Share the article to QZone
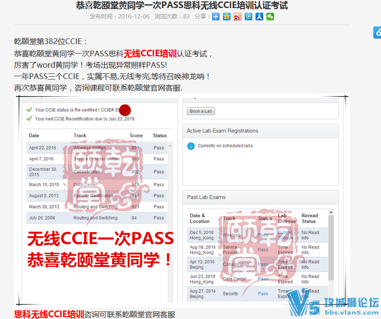The height and width of the screenshot is (319, 381). point(226,17)
